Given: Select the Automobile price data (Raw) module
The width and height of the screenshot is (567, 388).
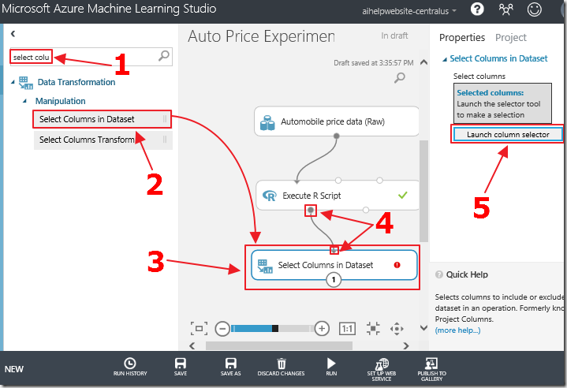Looking at the screenshot, I should point(336,121).
